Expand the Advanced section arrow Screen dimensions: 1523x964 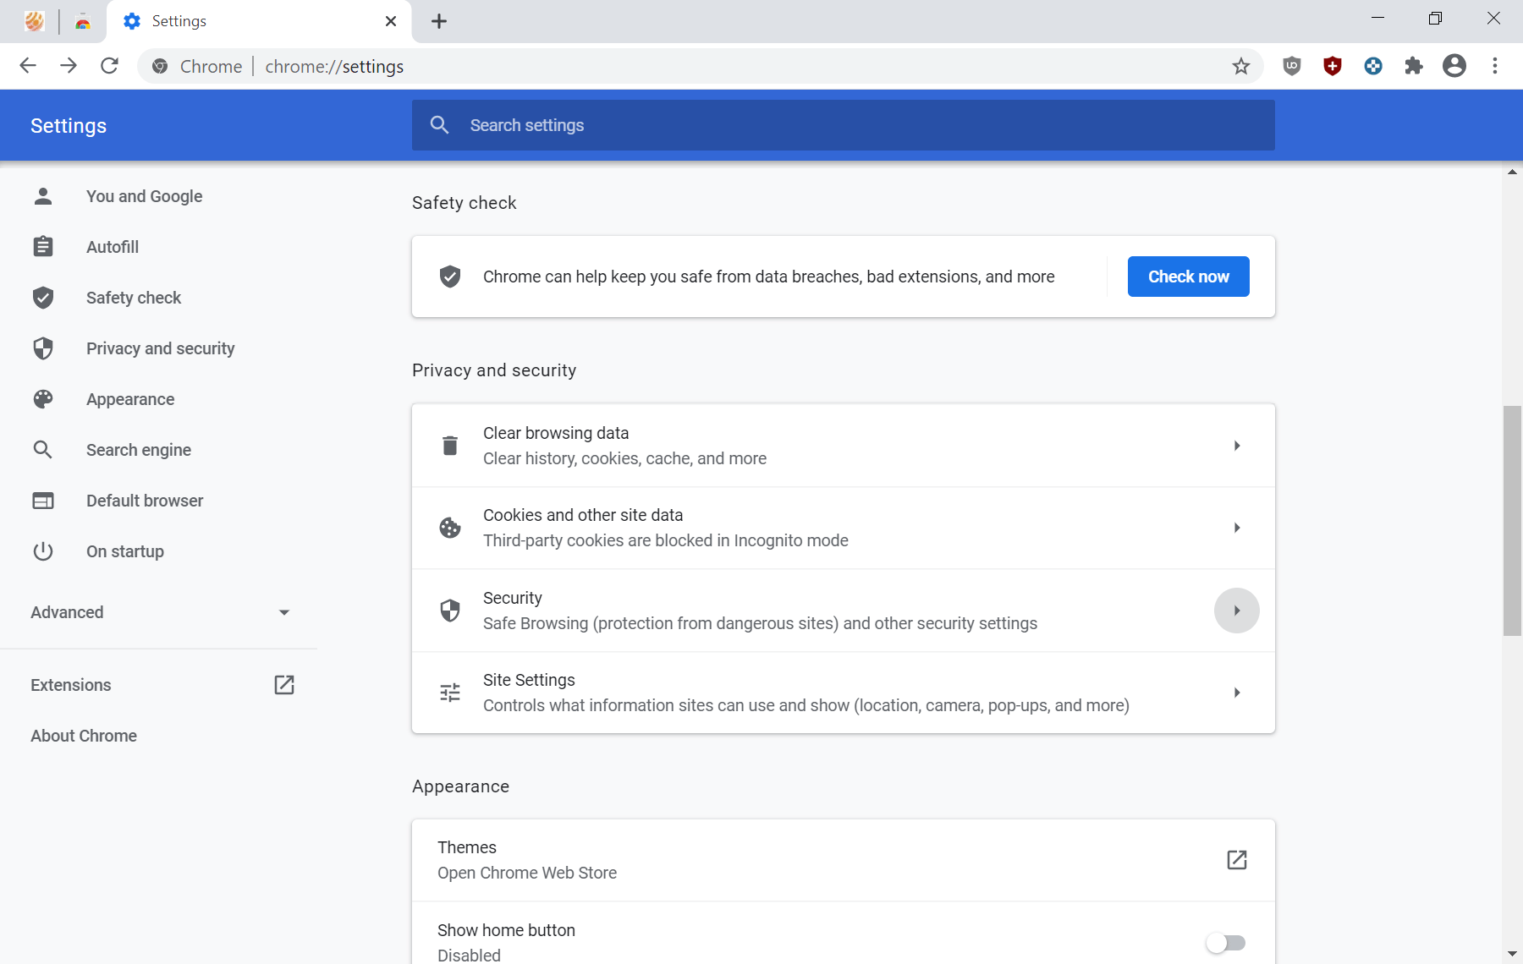[284, 612]
